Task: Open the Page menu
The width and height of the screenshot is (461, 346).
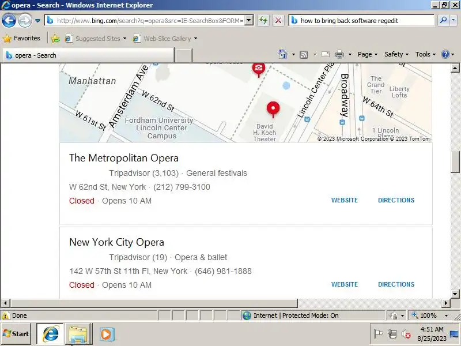Action: tap(368, 54)
